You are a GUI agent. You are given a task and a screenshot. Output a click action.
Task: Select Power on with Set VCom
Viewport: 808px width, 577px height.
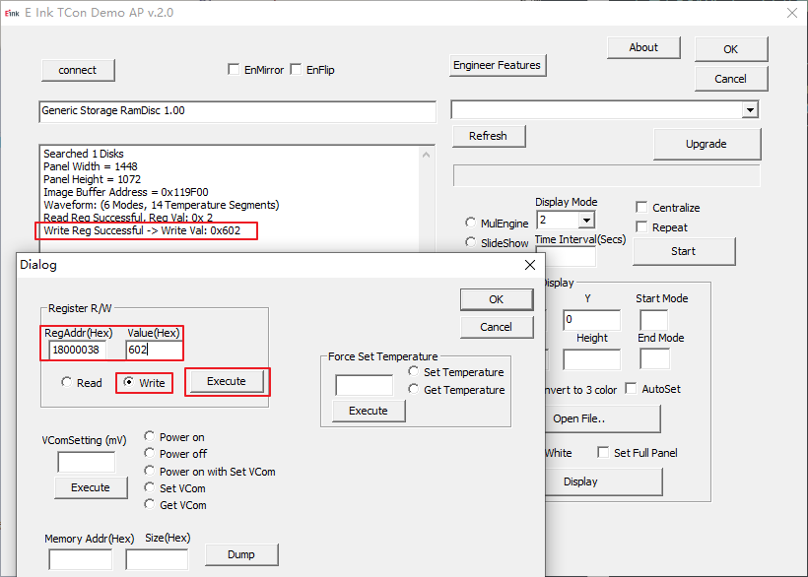click(x=149, y=471)
